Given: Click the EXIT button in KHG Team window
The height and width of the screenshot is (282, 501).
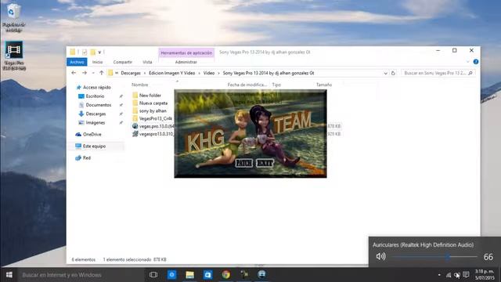Looking at the screenshot, I should pos(265,163).
